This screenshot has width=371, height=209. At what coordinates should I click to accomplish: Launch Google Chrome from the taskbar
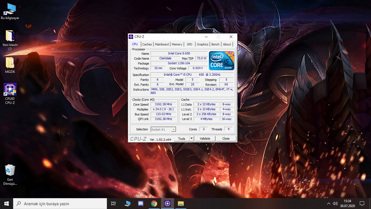click(154, 204)
